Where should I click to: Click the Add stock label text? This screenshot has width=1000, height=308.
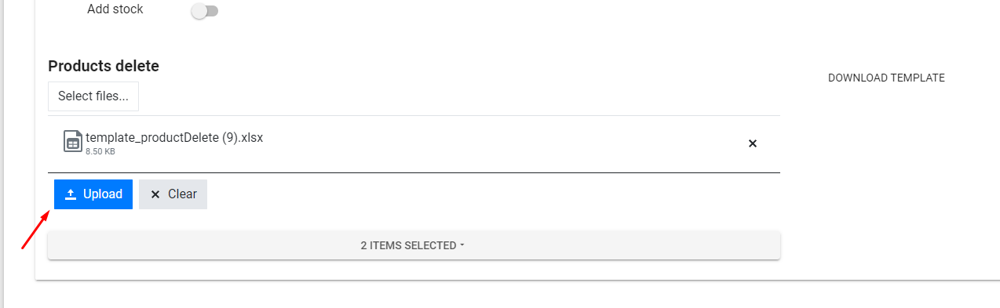click(x=115, y=9)
